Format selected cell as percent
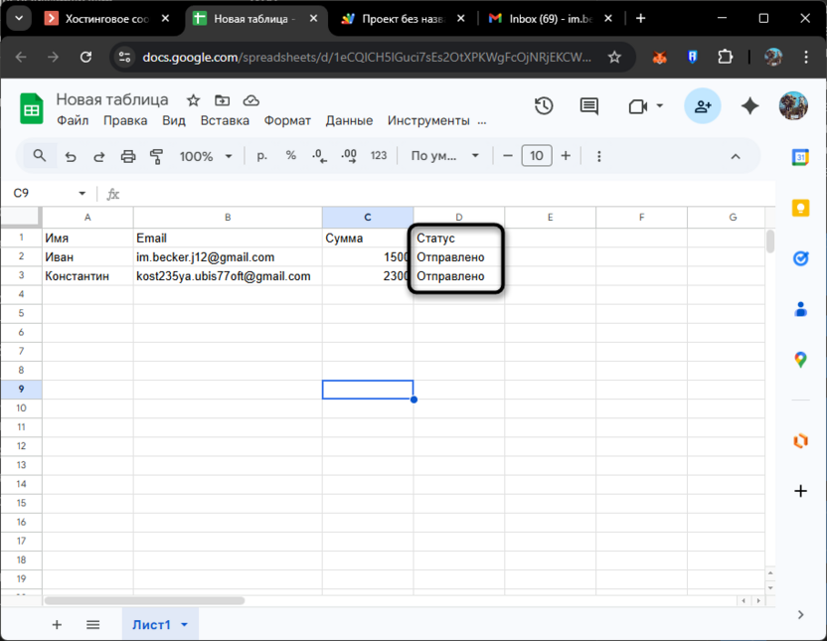The image size is (827, 641). coord(290,156)
